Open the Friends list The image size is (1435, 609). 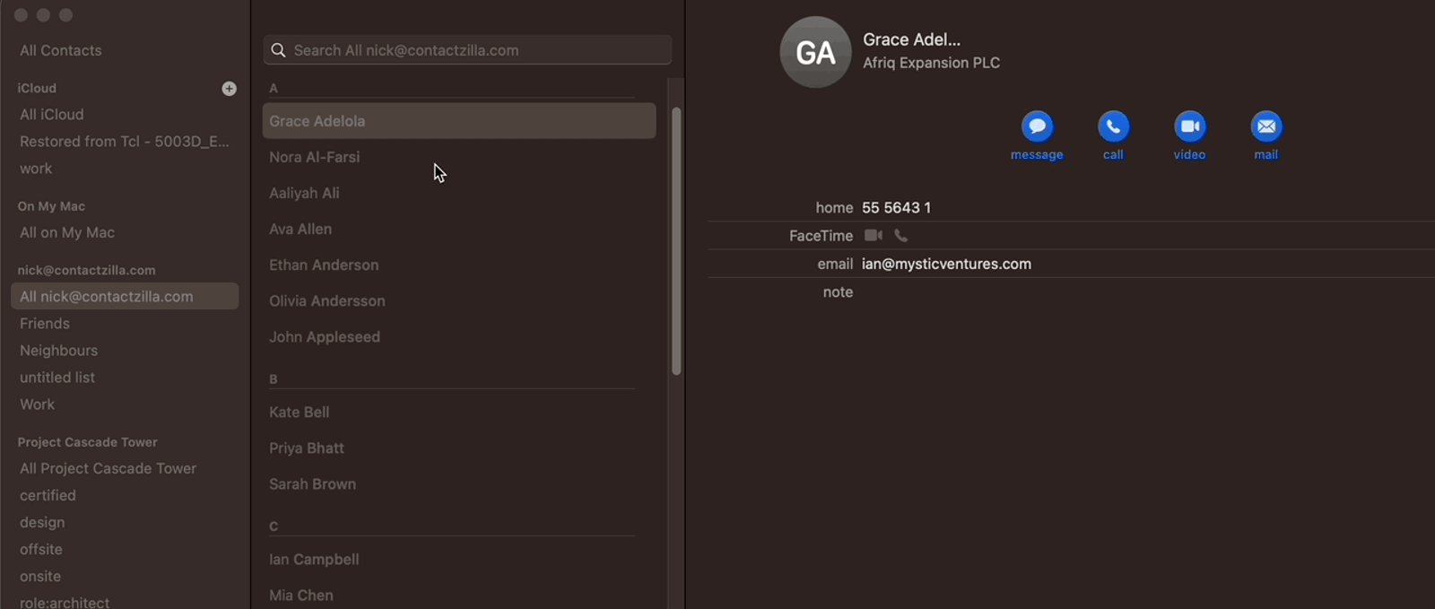coord(45,323)
